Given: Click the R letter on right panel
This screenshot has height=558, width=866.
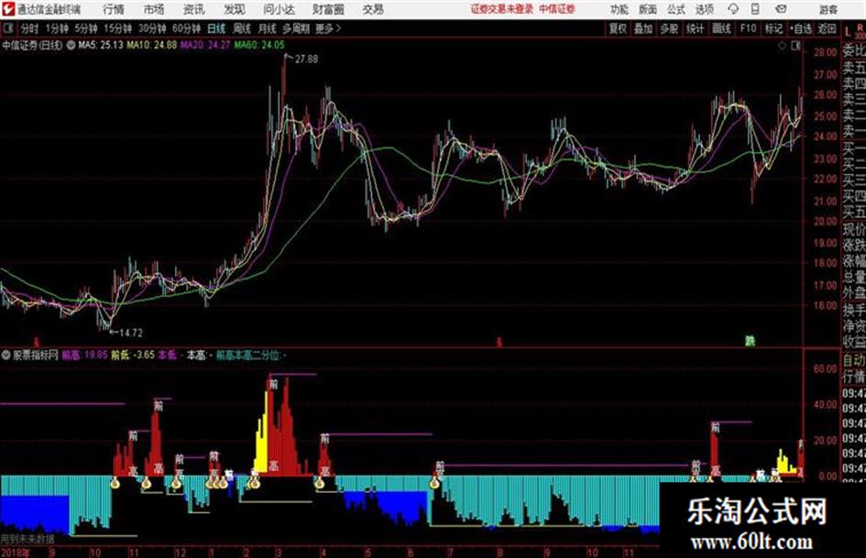Looking at the screenshot, I should click(x=861, y=26).
